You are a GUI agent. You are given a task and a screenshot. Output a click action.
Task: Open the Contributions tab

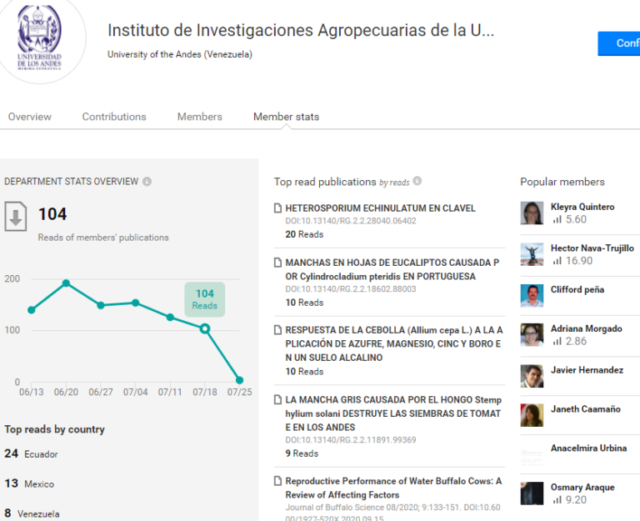(114, 117)
